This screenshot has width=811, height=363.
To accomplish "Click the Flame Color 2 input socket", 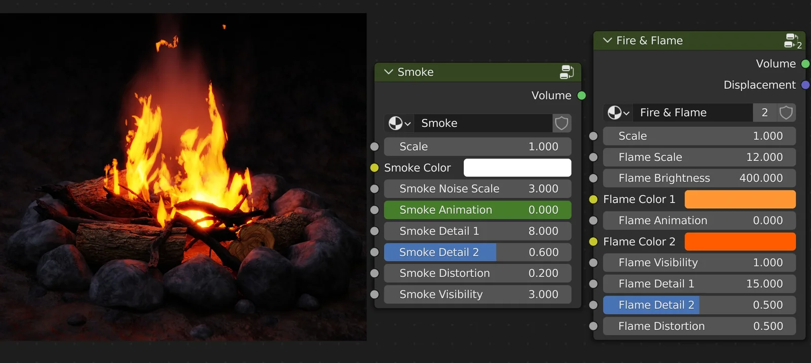I will point(594,242).
